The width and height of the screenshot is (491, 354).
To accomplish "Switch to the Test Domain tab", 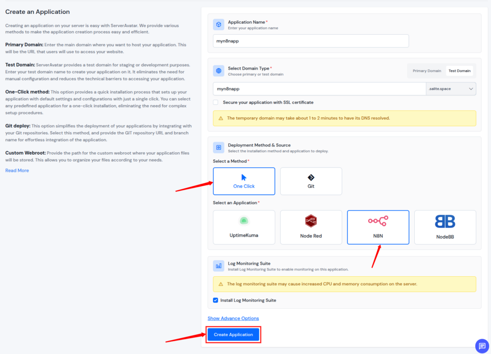I will pos(459,70).
